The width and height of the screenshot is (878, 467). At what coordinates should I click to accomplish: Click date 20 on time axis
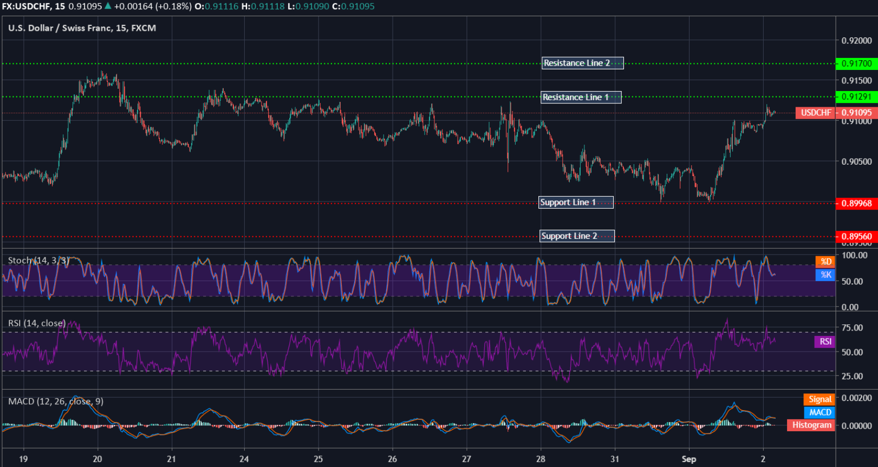pyautogui.click(x=97, y=459)
